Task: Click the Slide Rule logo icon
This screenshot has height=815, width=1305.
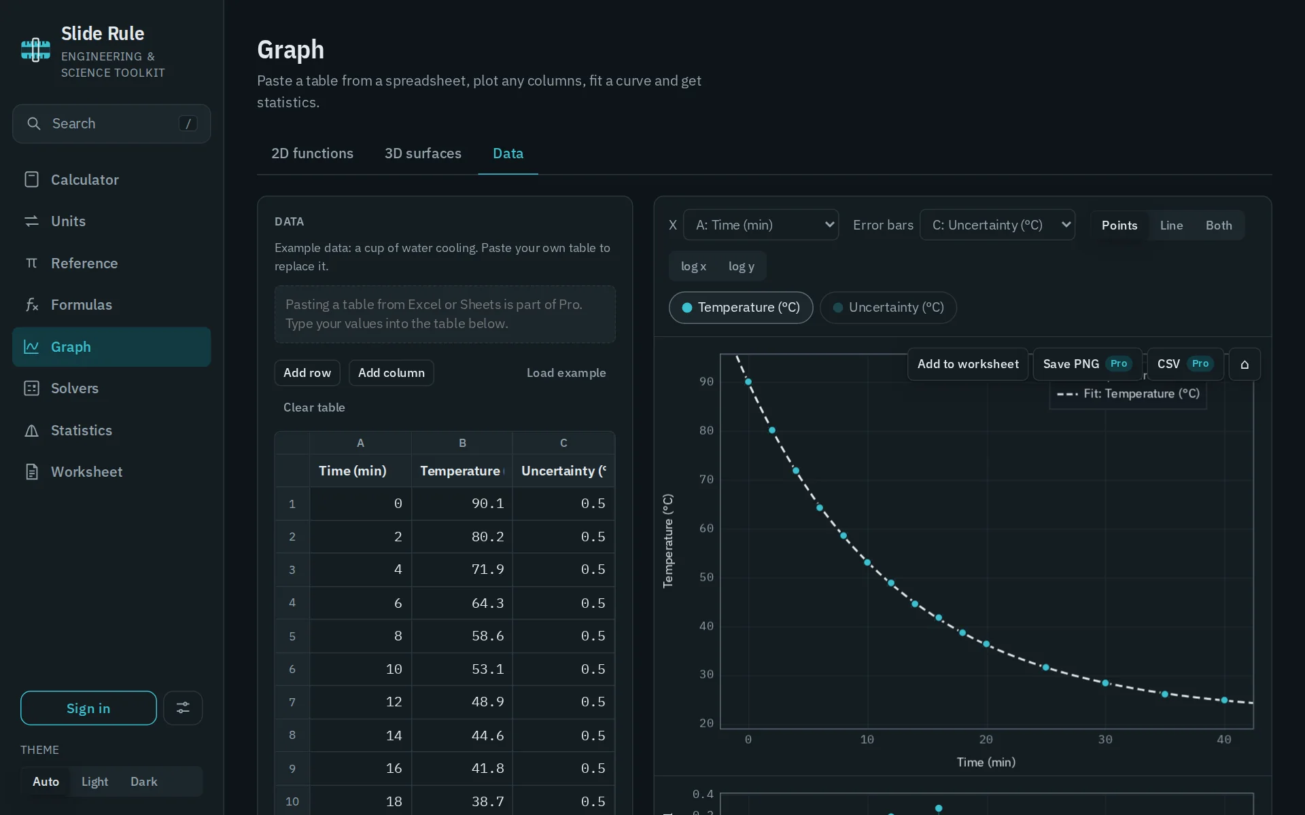Action: tap(35, 50)
